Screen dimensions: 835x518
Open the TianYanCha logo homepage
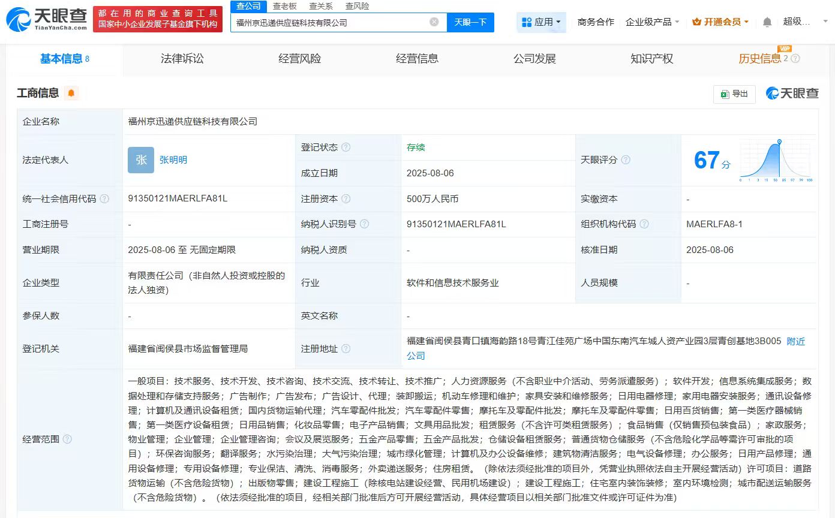(x=46, y=19)
